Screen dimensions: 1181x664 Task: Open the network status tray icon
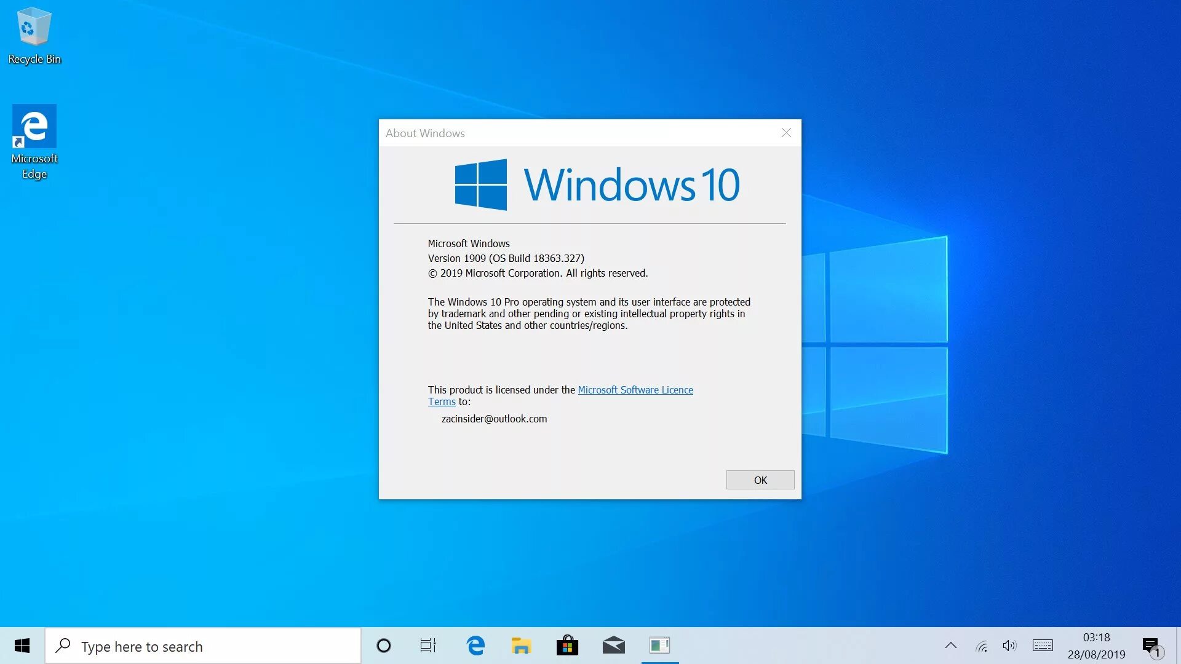click(x=982, y=646)
